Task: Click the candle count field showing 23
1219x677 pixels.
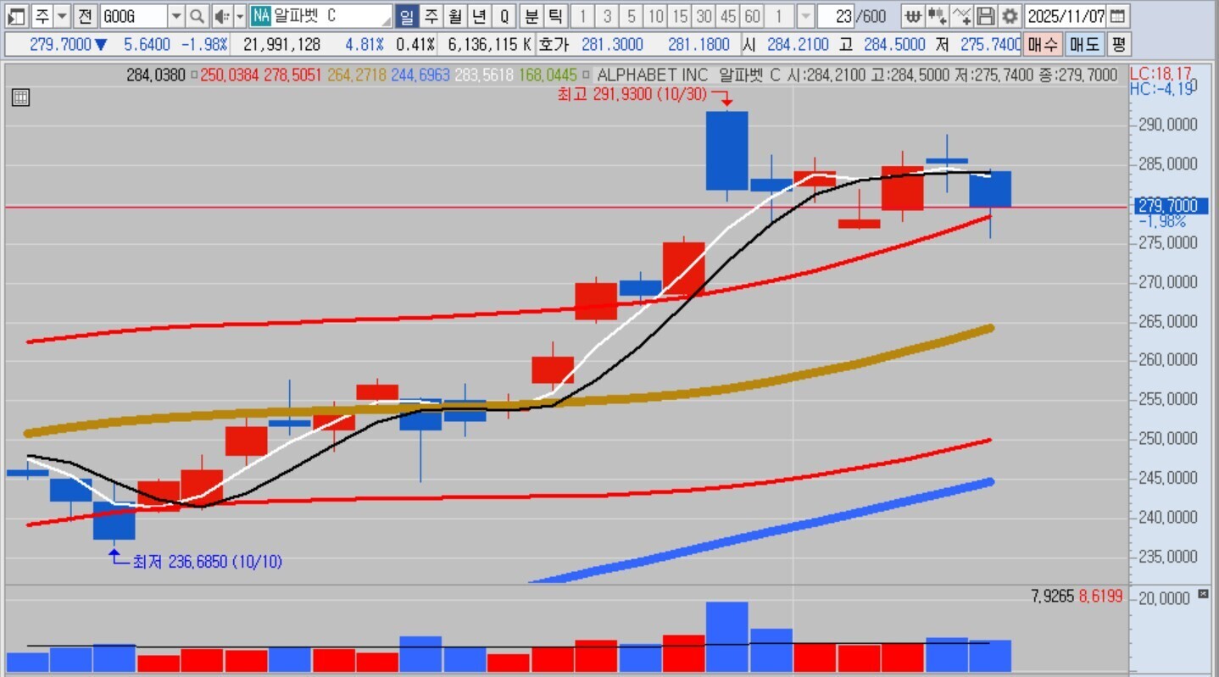Action: pos(837,16)
